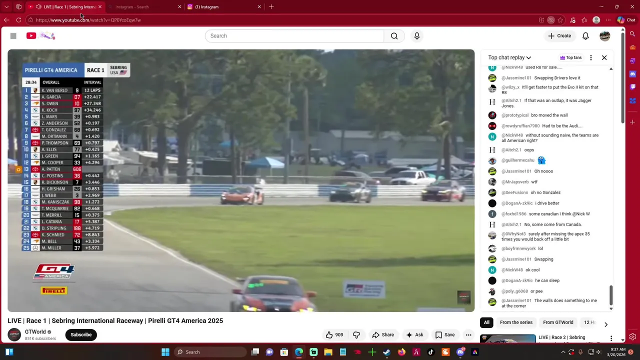This screenshot has width=640, height=360.
Task: Open Edge settings and more menu
Action: click(x=608, y=20)
